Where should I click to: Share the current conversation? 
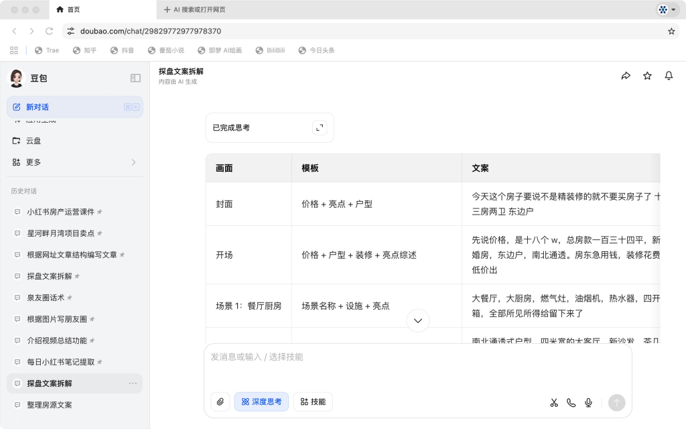click(626, 76)
